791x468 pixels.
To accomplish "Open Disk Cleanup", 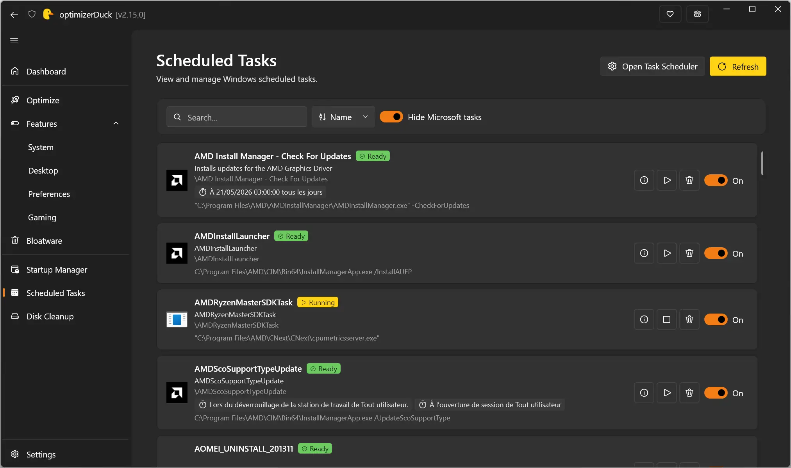I will [65, 316].
